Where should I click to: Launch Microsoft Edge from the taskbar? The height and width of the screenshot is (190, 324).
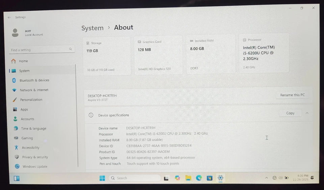[199, 178]
